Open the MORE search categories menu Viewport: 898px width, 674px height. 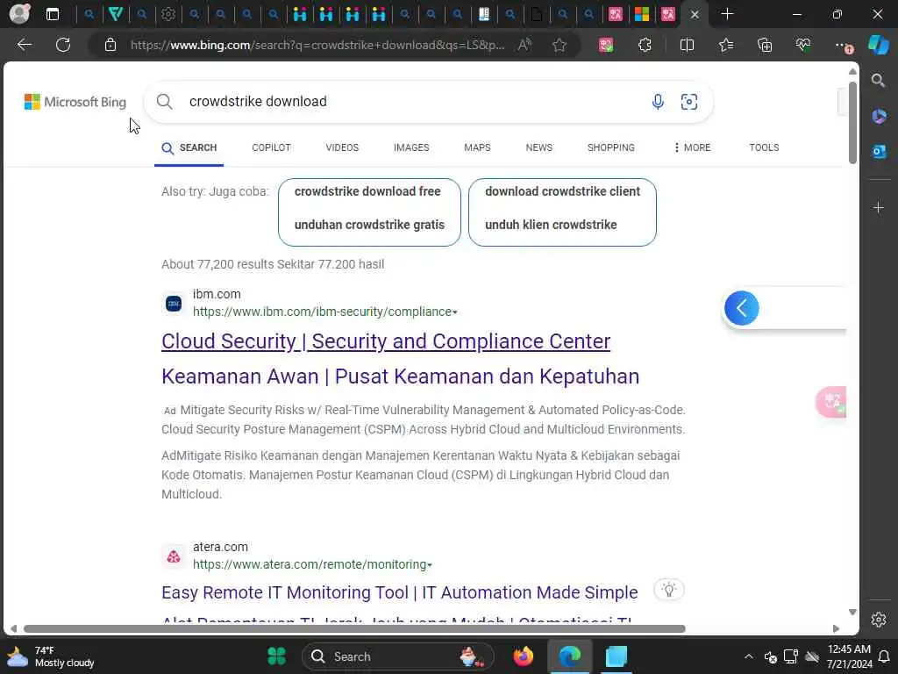(x=692, y=147)
